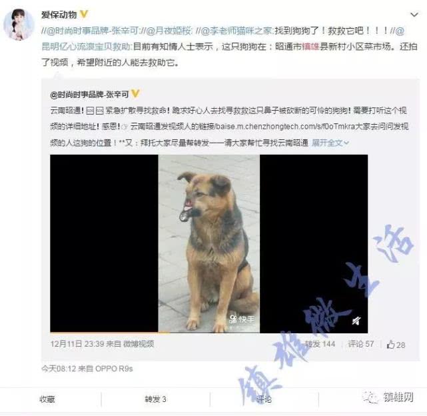The height and width of the screenshot is (416, 427).
Task: Toggle the video mute speaker icon
Action: pos(356,321)
